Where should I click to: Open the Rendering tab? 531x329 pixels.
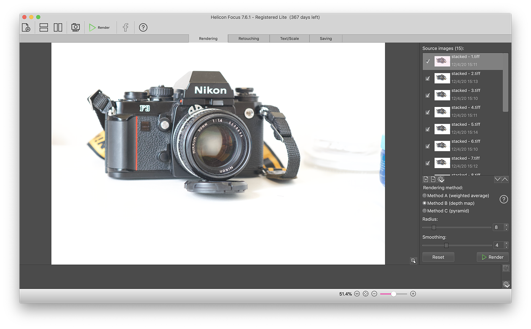(208, 38)
